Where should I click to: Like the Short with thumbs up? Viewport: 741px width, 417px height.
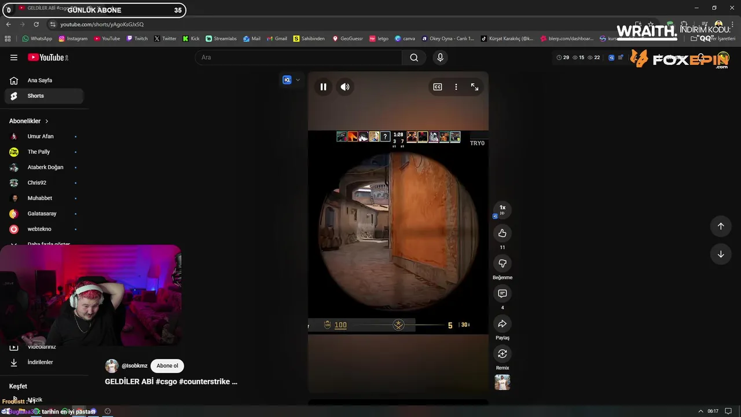pos(502,233)
